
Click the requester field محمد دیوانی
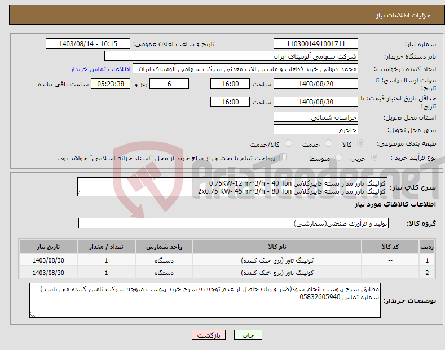[x=245, y=69]
